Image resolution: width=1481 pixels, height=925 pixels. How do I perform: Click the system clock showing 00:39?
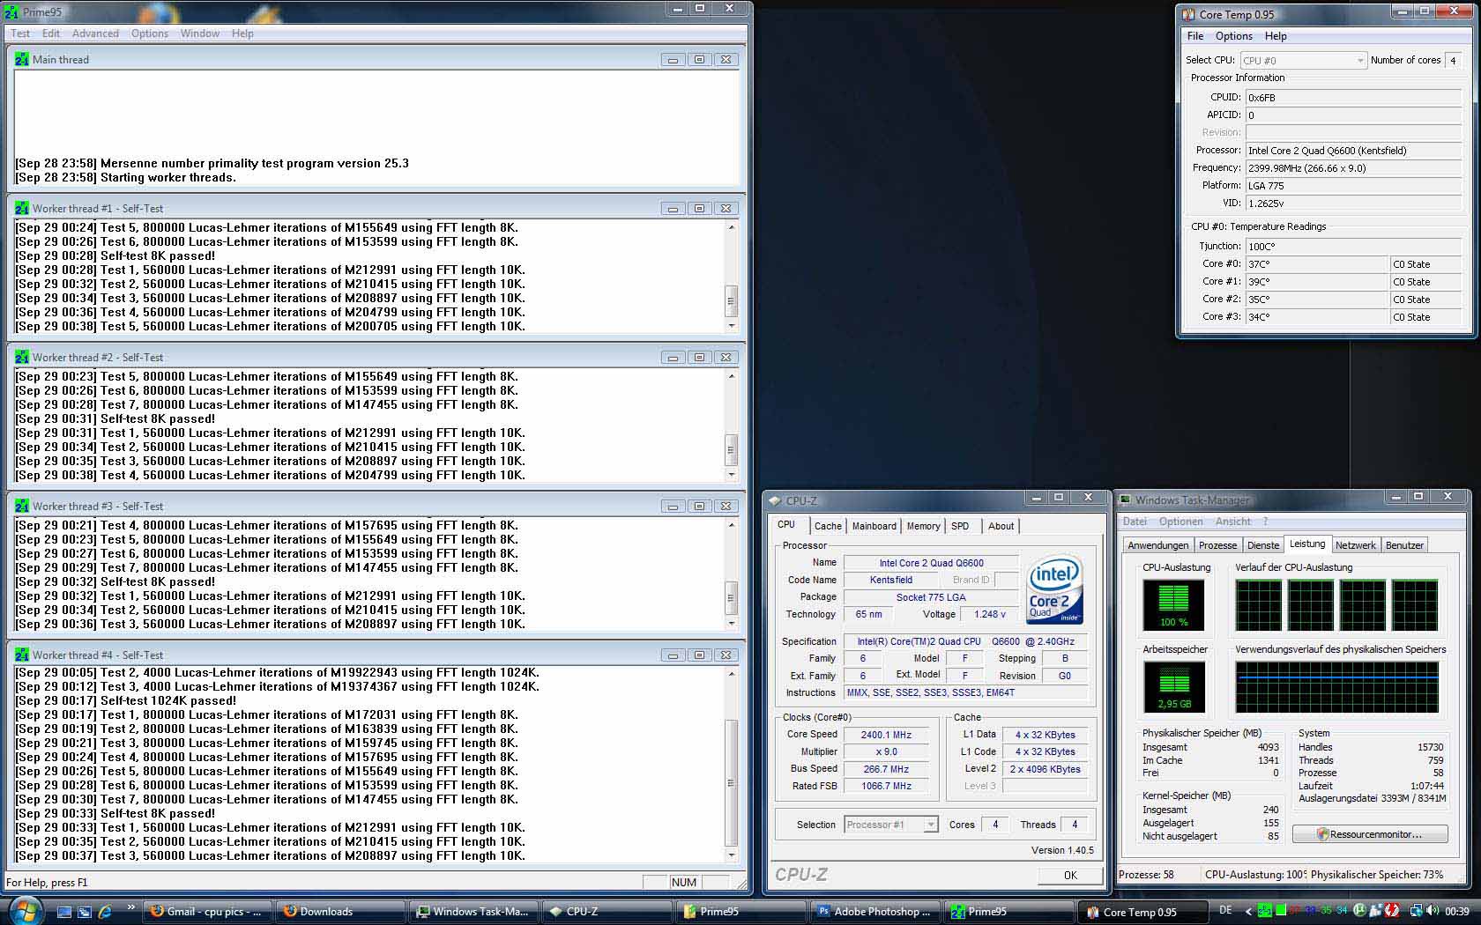[1457, 911]
